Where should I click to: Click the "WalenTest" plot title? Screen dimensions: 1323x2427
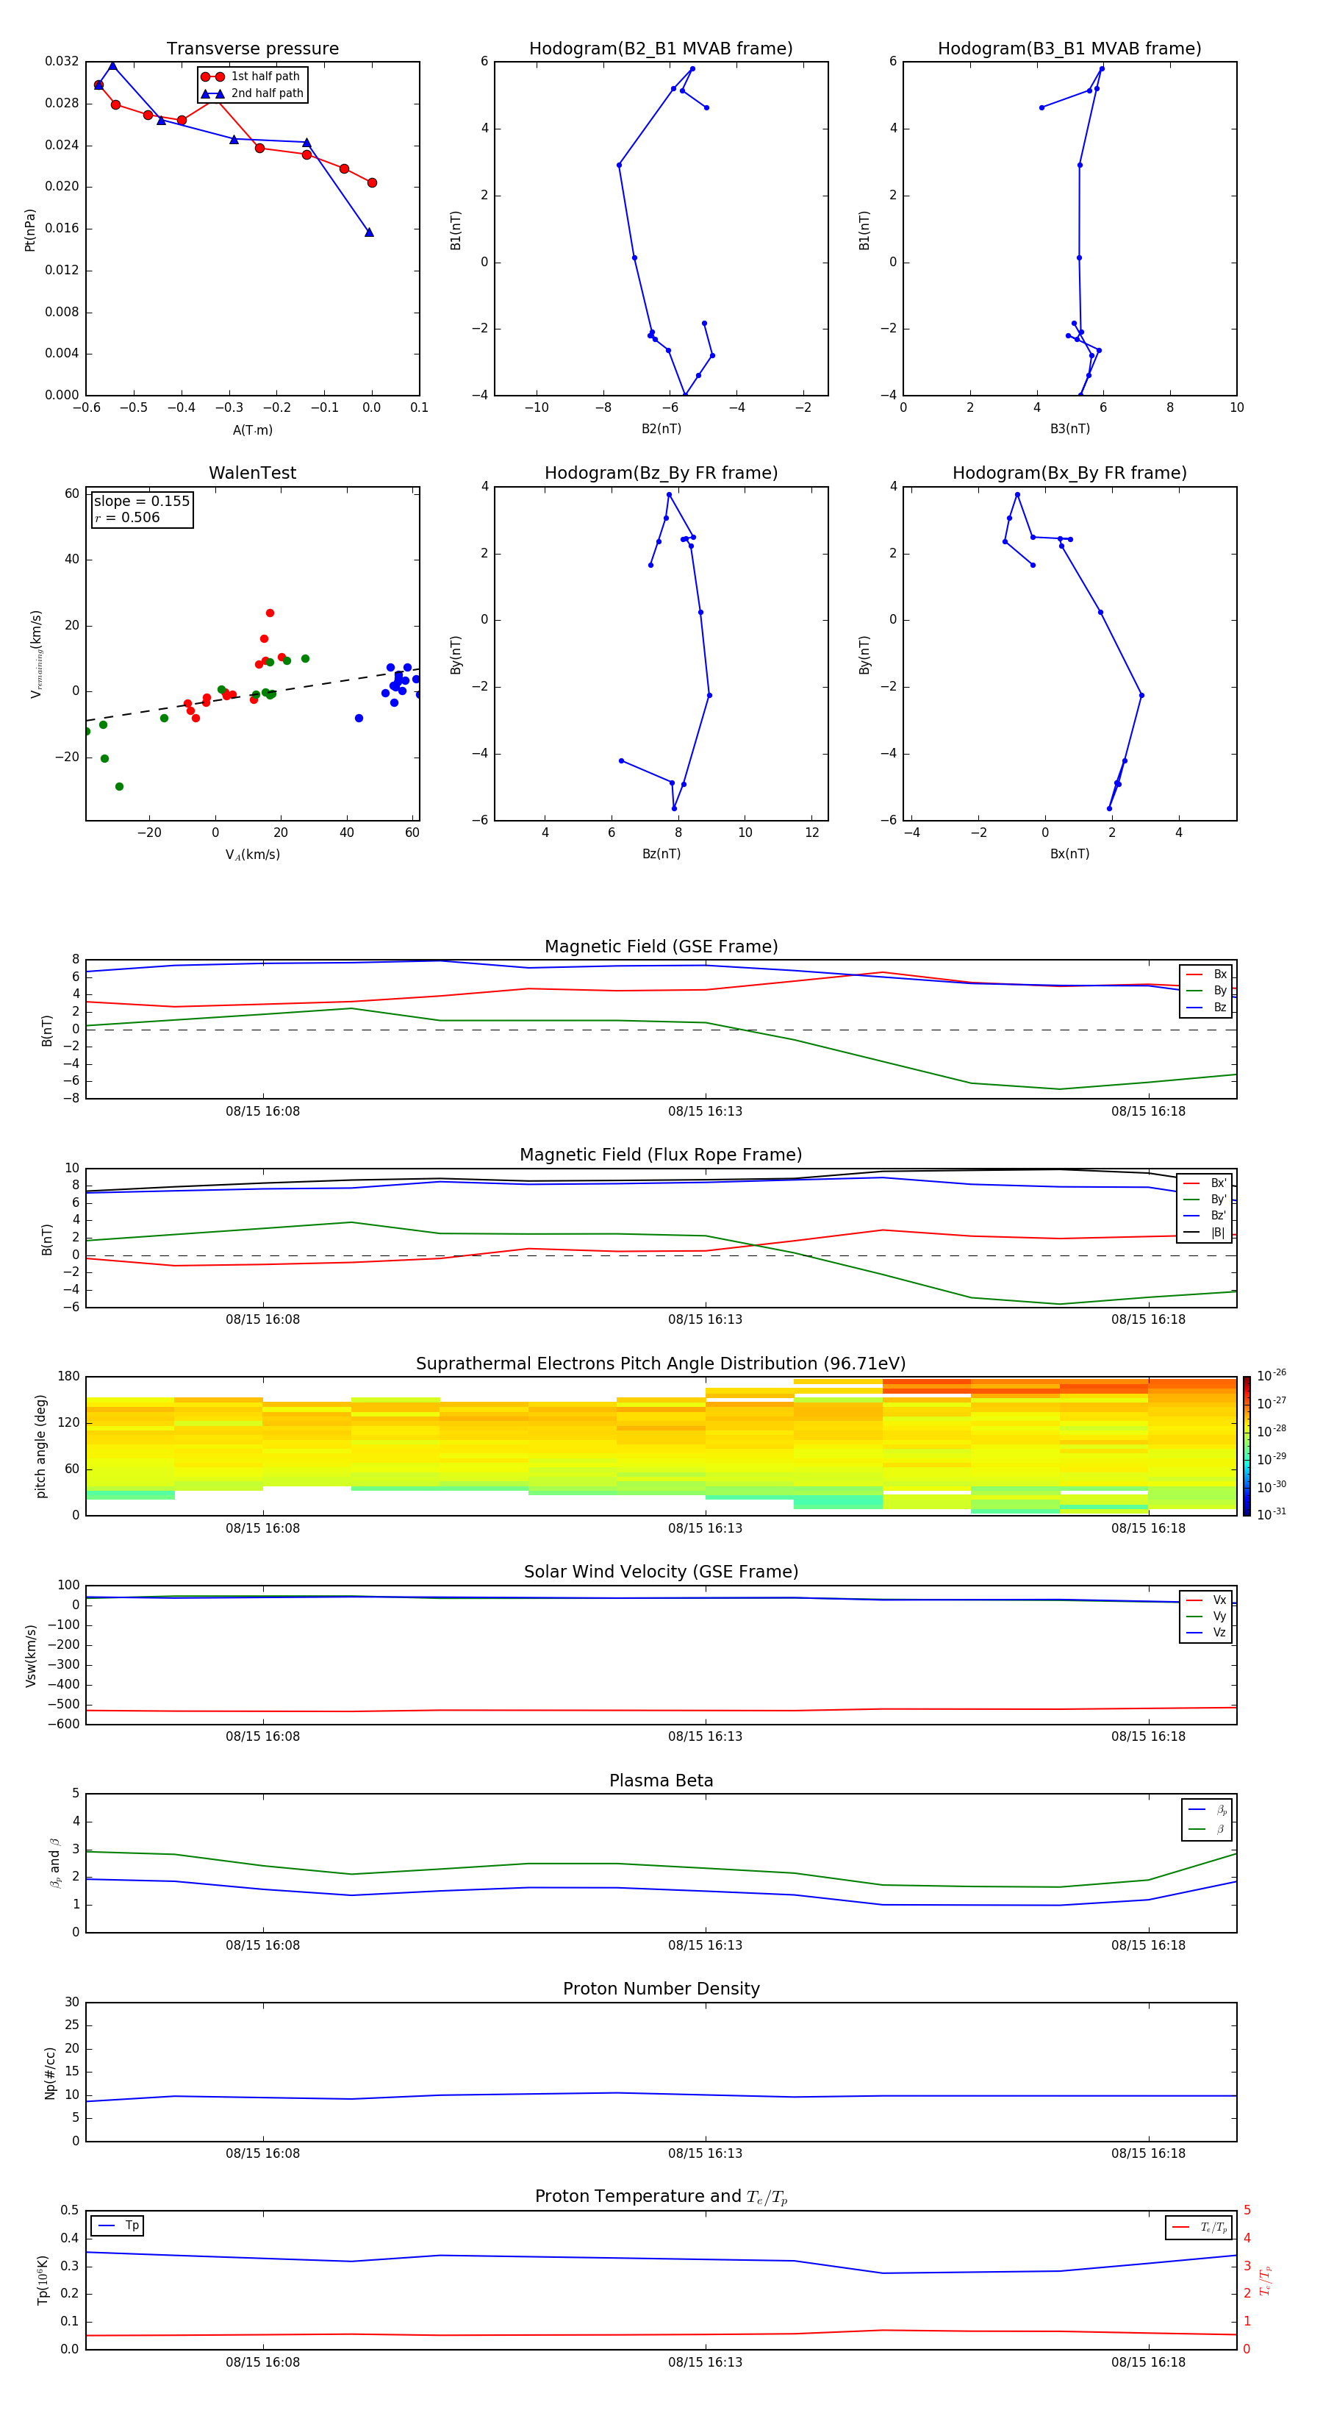pyautogui.click(x=252, y=473)
